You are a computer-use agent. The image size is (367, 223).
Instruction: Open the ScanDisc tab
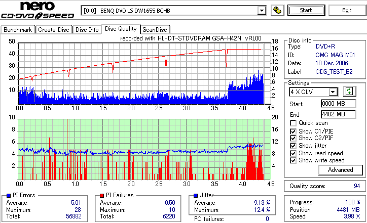point(155,30)
